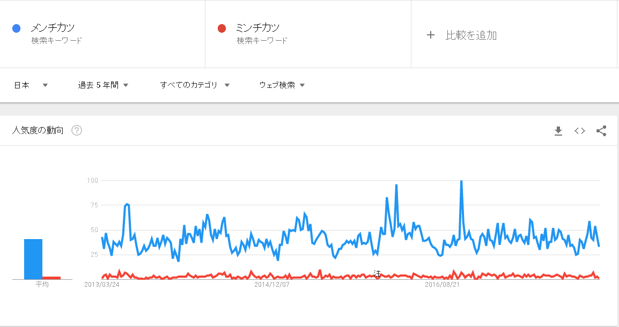Click the note marker 注 on chart
Viewport: 619px width, 327px height.
pyautogui.click(x=377, y=273)
